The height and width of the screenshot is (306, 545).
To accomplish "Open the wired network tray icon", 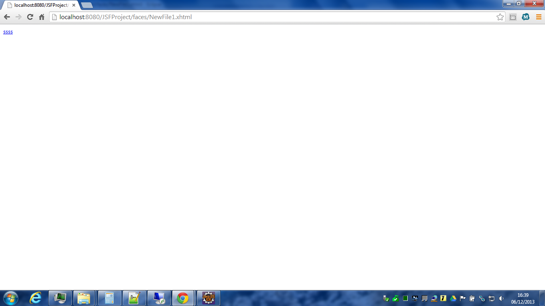I will (x=492, y=298).
